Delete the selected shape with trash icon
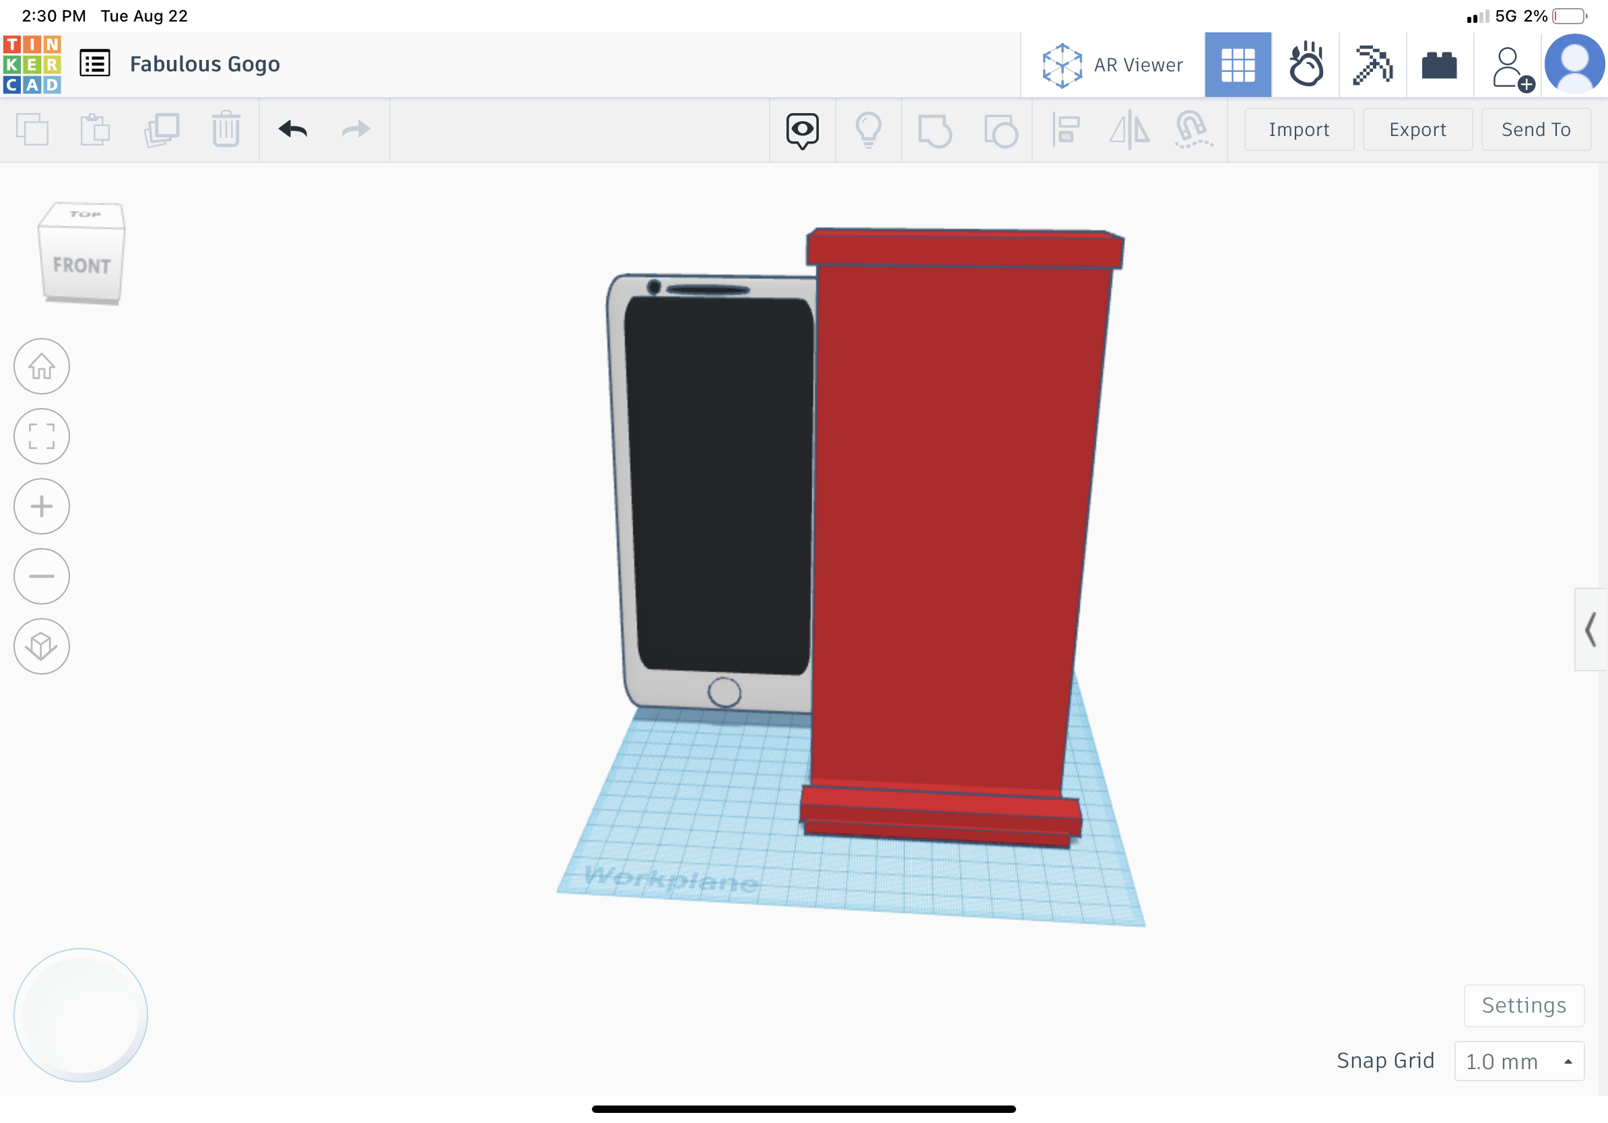 tap(226, 129)
